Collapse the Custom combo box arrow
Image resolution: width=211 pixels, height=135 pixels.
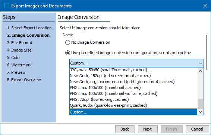point(201,63)
